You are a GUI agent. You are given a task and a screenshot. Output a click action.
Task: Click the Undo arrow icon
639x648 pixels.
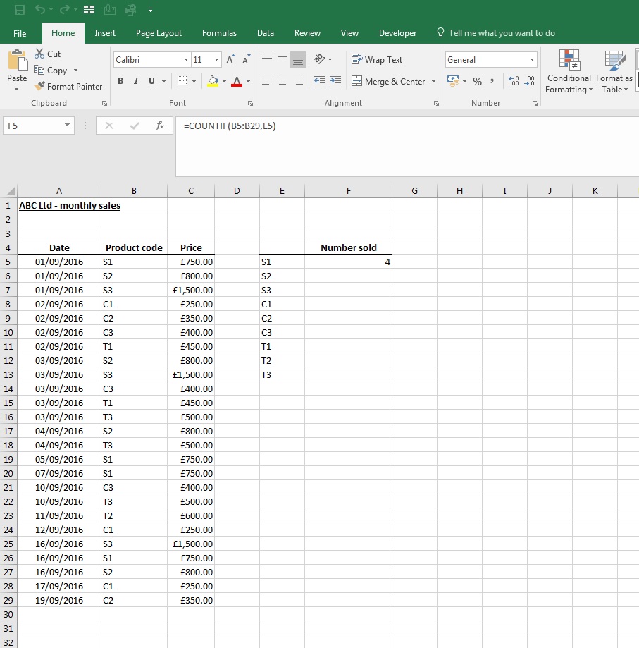[x=40, y=9]
